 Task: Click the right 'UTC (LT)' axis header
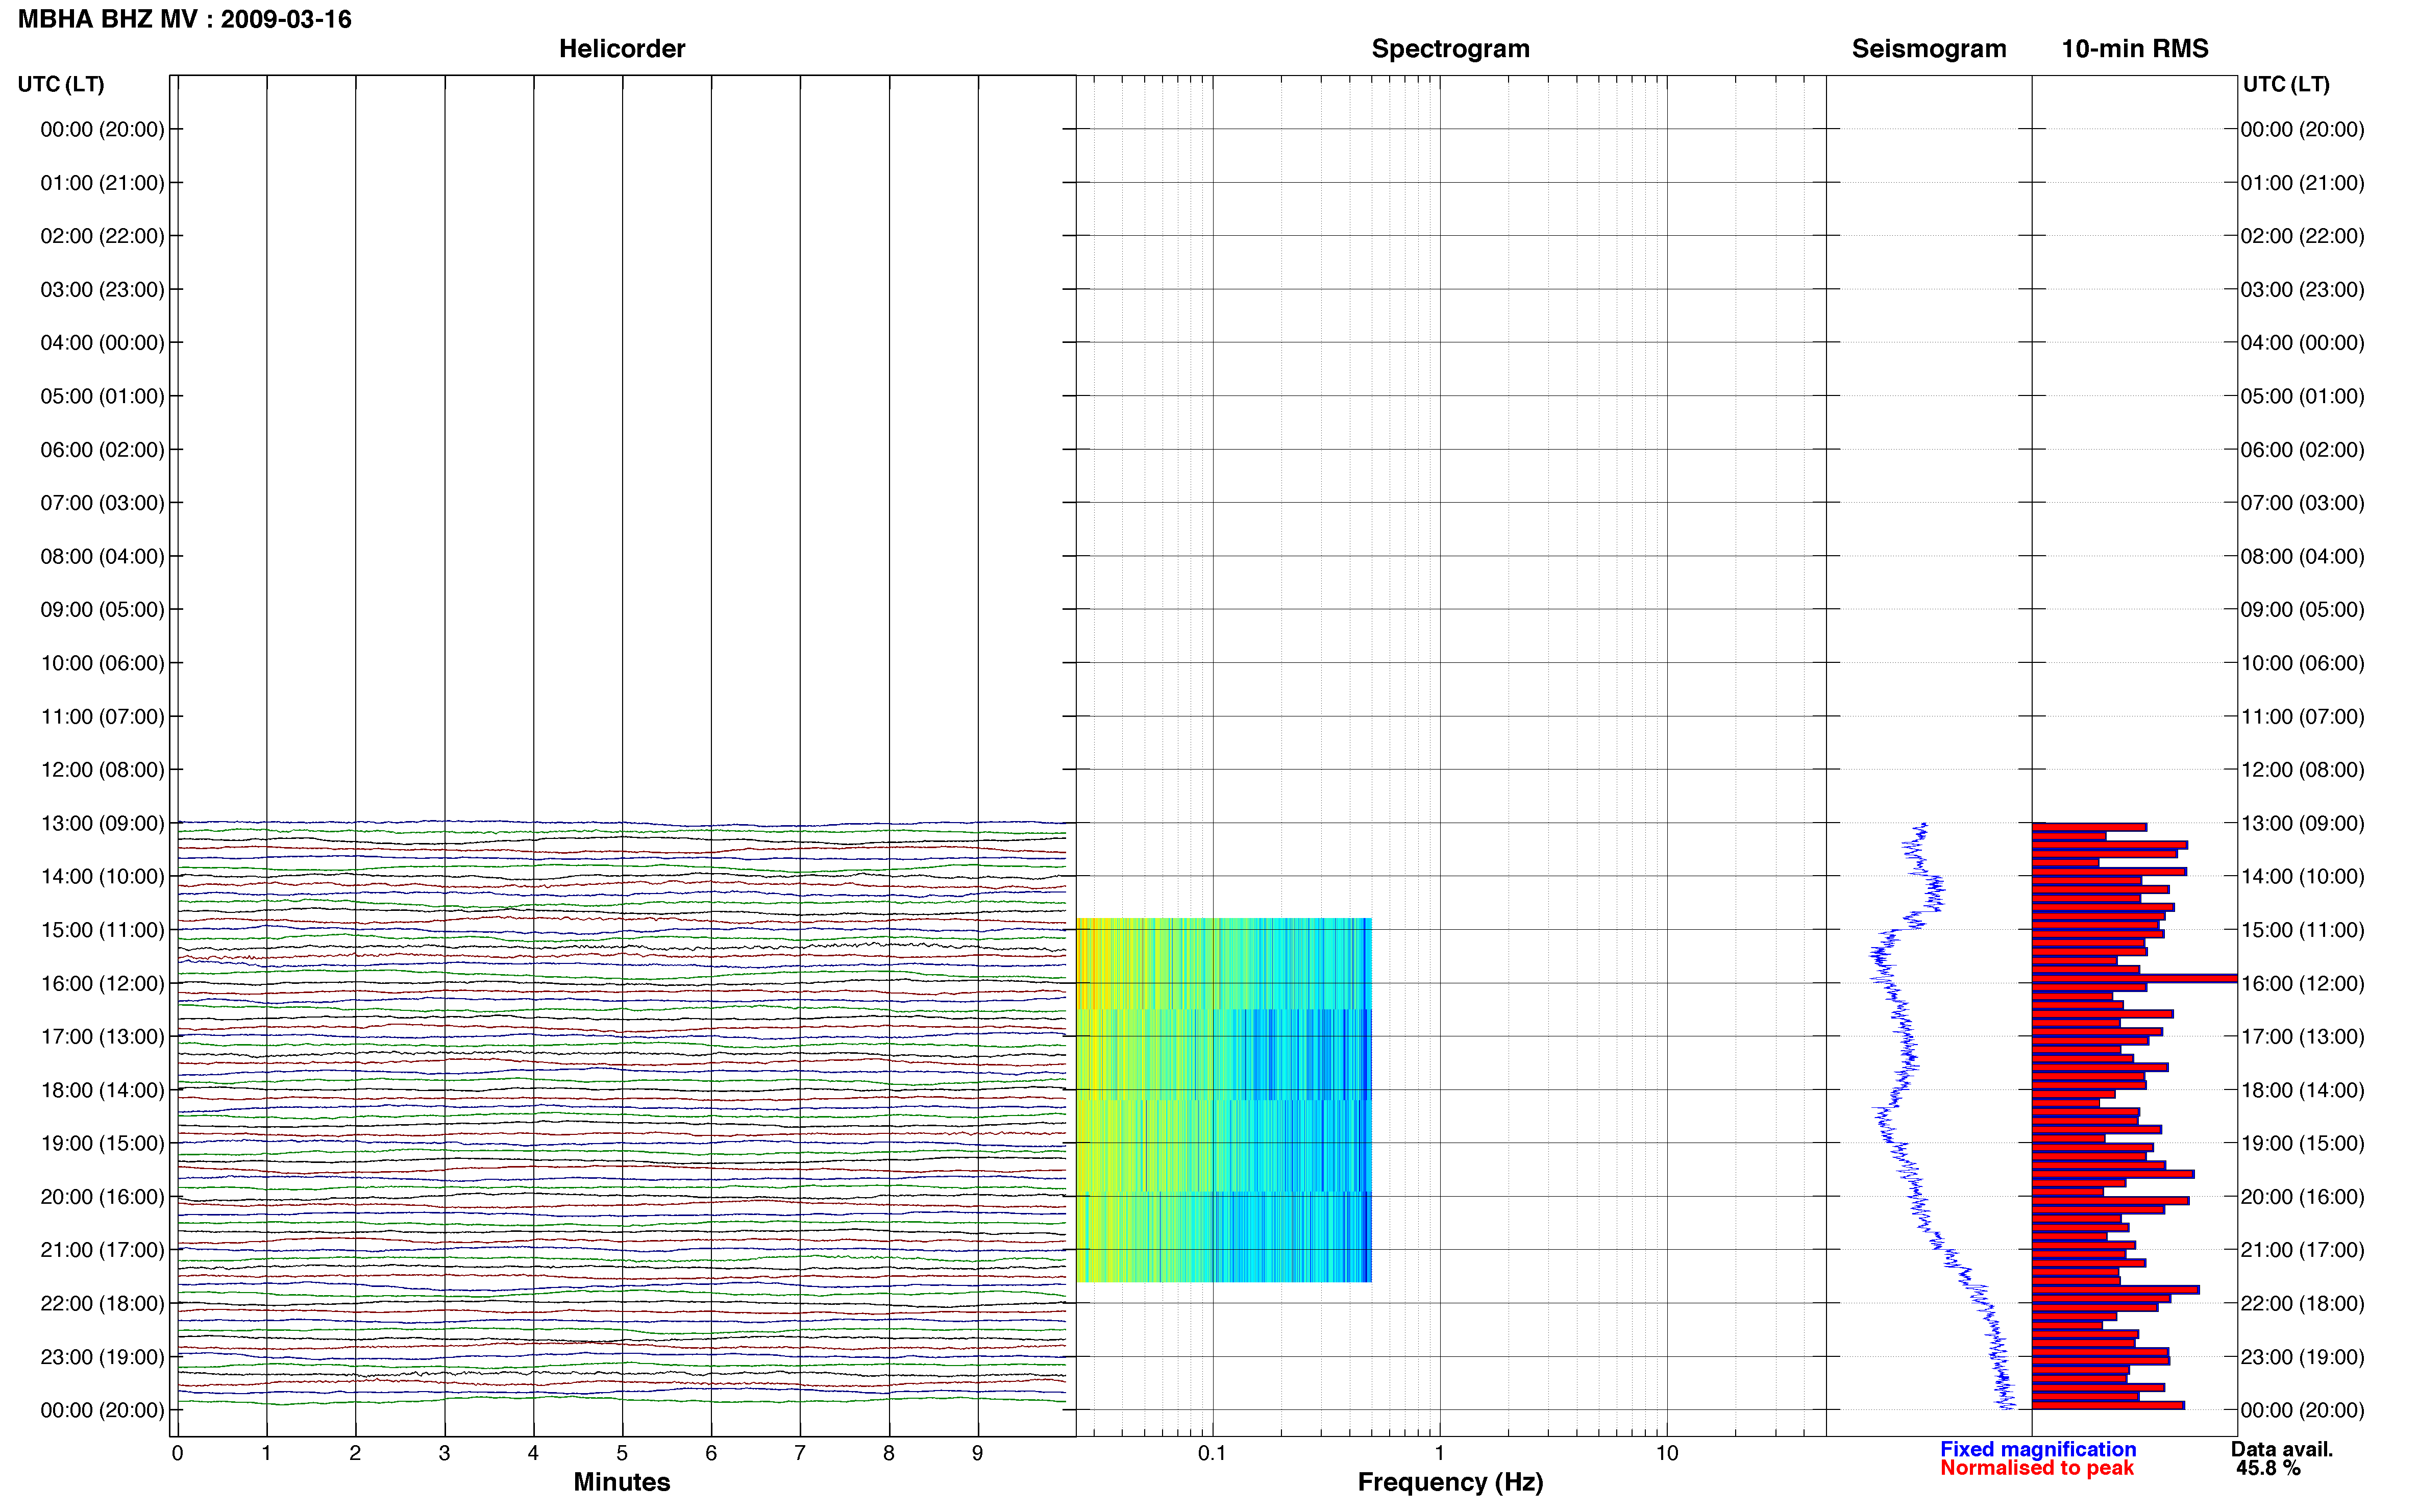2286,84
